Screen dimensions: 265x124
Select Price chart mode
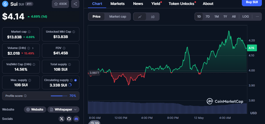pos(97,17)
